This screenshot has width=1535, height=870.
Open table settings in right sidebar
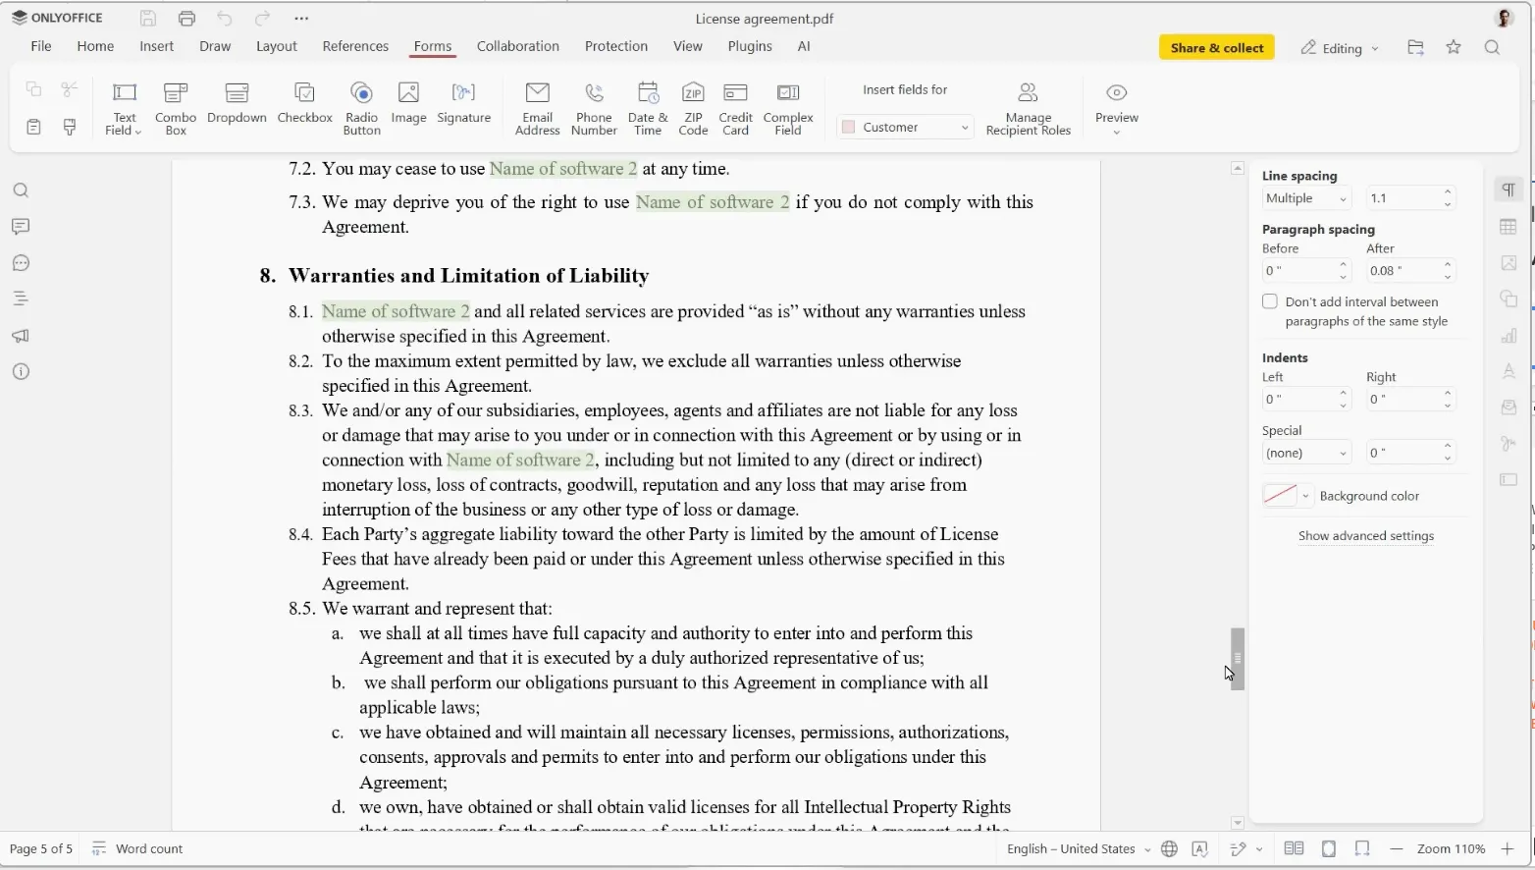(x=1509, y=227)
